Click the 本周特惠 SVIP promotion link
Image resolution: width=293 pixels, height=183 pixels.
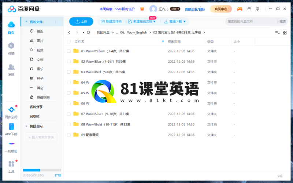coord(117,9)
